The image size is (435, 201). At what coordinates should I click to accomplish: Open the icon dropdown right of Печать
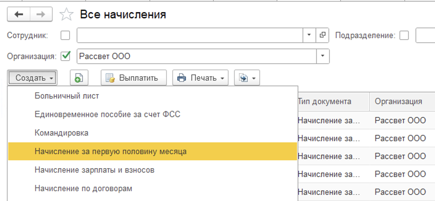(x=247, y=78)
